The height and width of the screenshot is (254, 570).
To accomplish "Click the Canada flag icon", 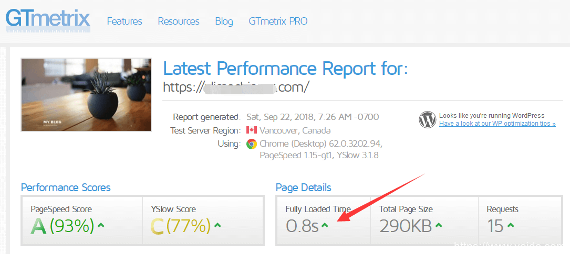I will point(251,130).
